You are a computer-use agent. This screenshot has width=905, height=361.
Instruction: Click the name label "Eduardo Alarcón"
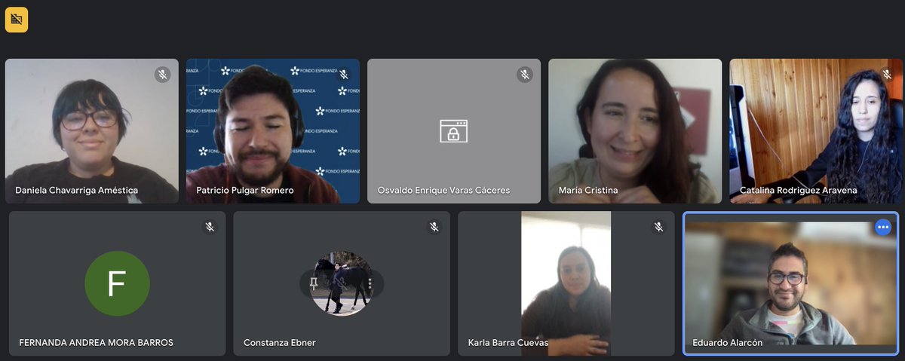(x=728, y=343)
